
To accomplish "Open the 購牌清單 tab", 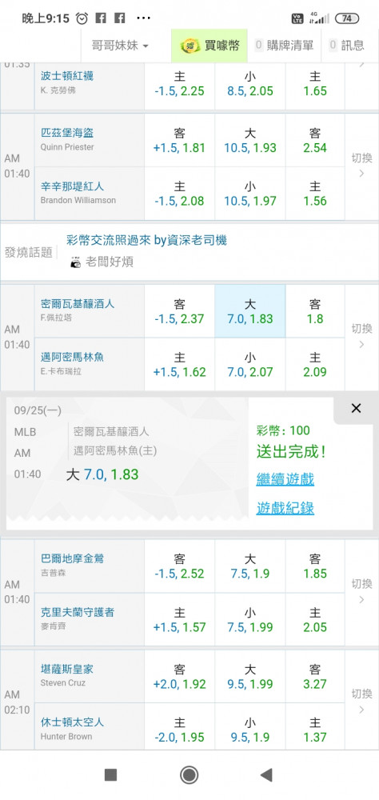I will pos(284,46).
